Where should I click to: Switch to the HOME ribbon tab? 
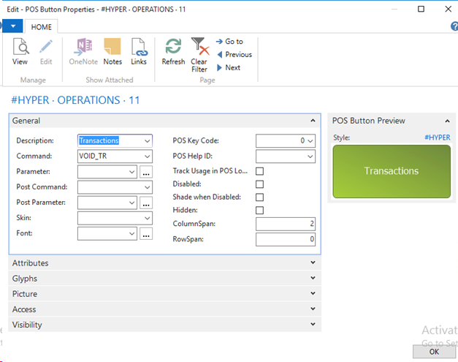(41, 26)
